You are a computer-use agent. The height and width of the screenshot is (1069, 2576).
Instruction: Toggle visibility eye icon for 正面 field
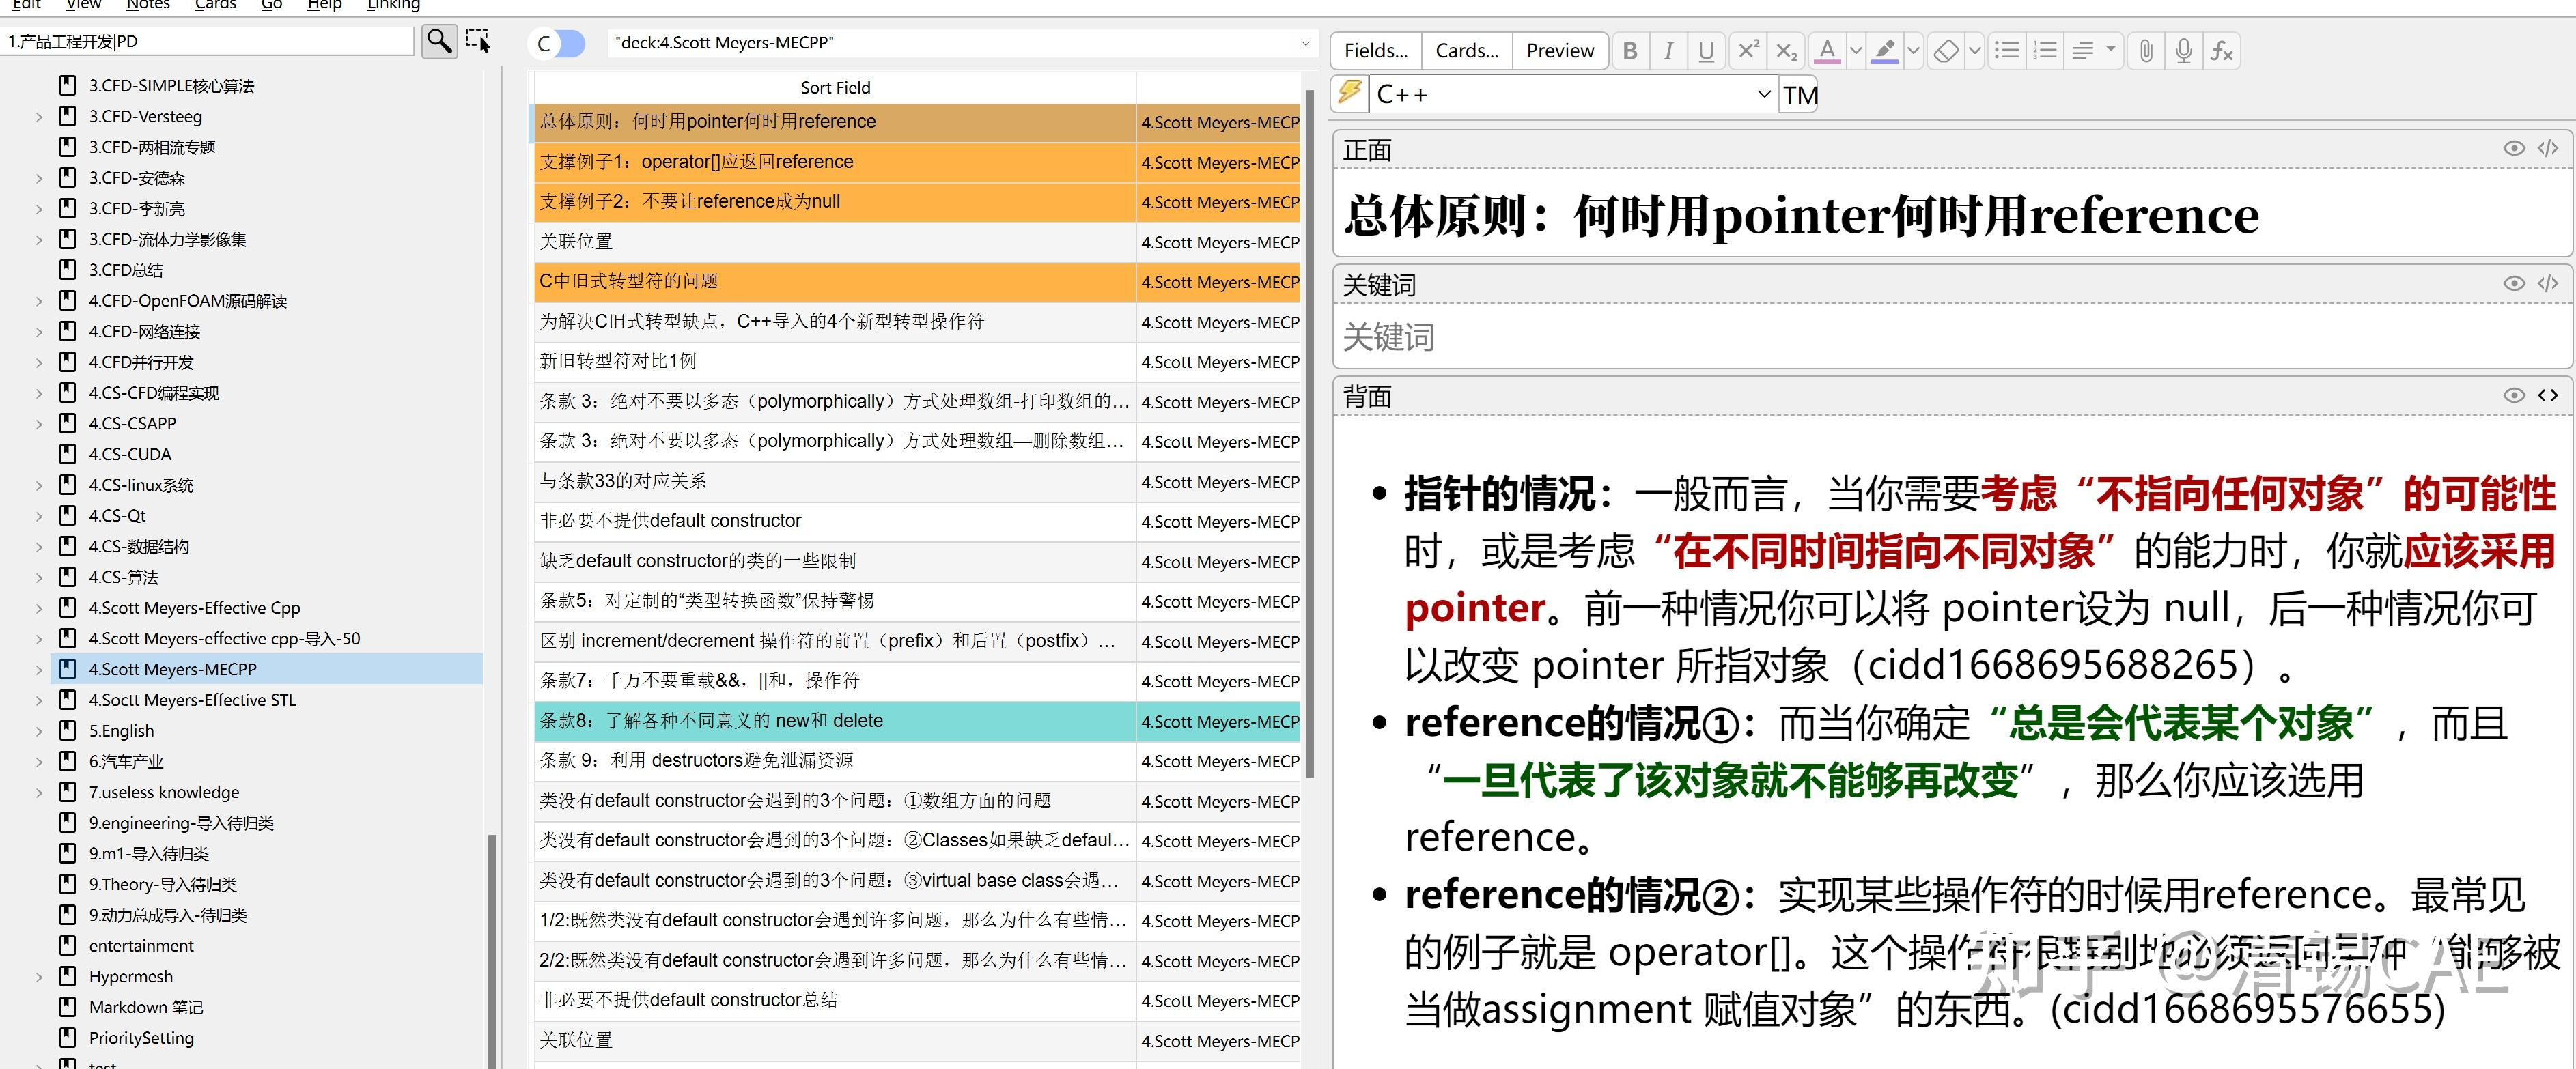pyautogui.click(x=2513, y=149)
